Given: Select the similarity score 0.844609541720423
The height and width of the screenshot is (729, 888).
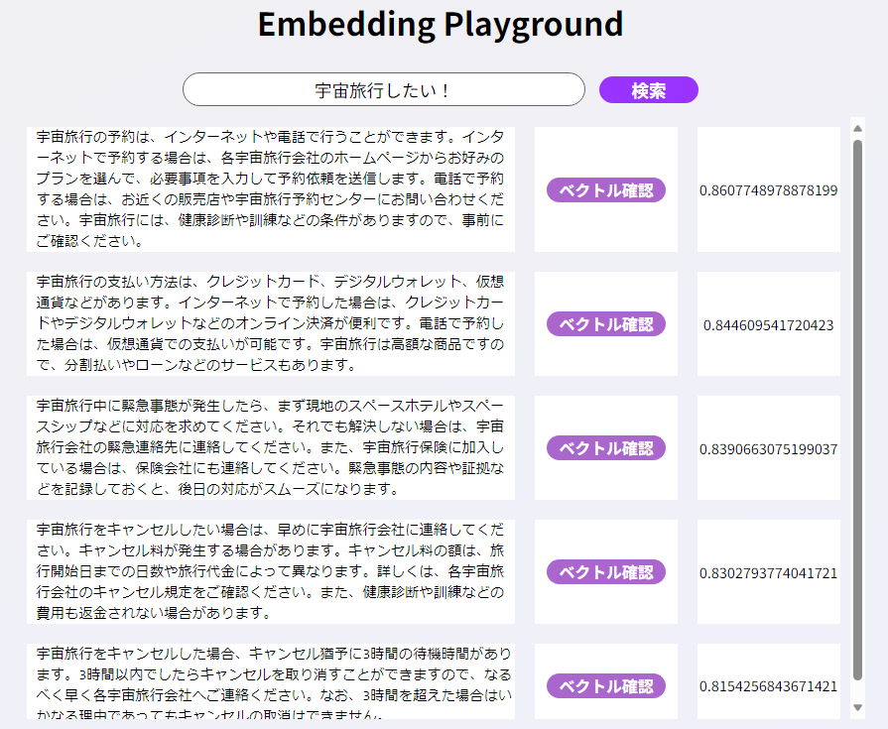Looking at the screenshot, I should (x=765, y=323).
